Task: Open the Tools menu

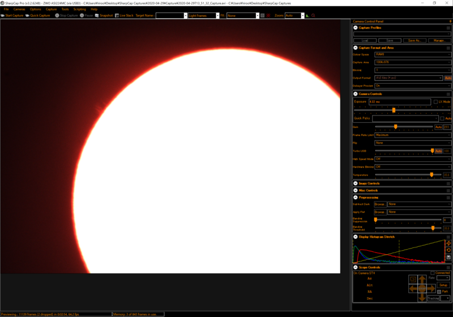Action: coord(65,9)
